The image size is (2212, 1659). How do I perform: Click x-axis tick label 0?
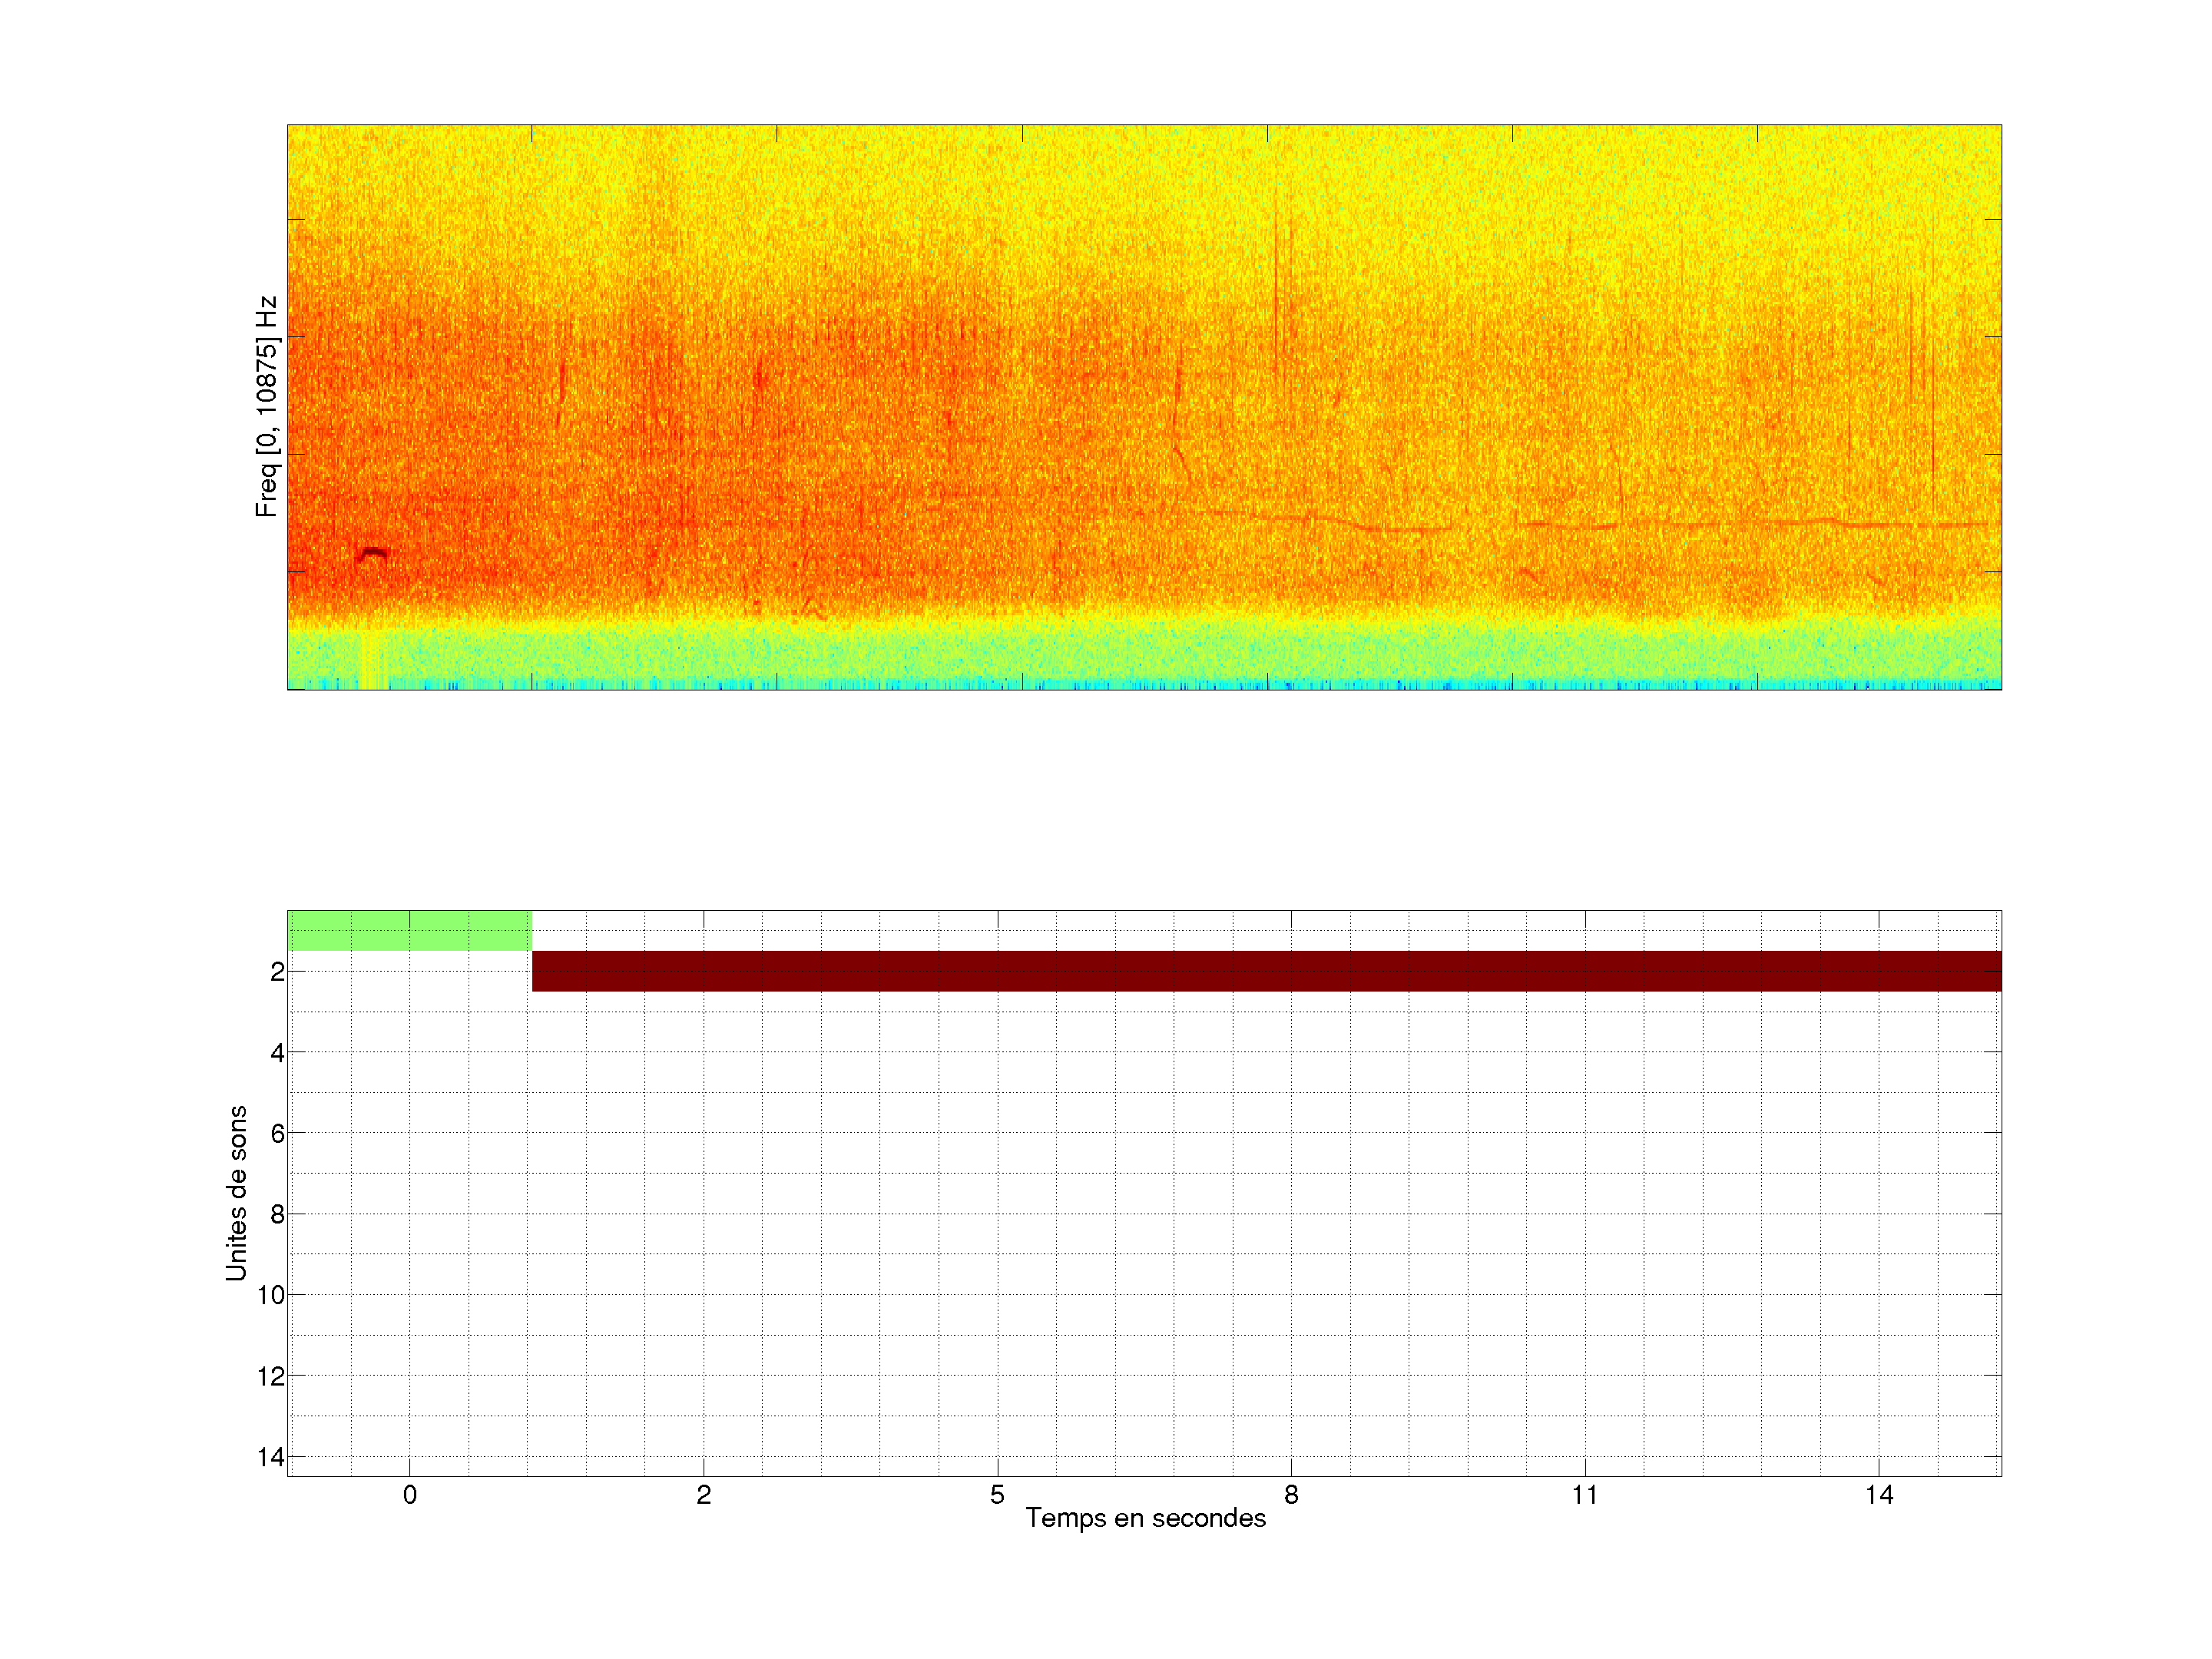[409, 1495]
